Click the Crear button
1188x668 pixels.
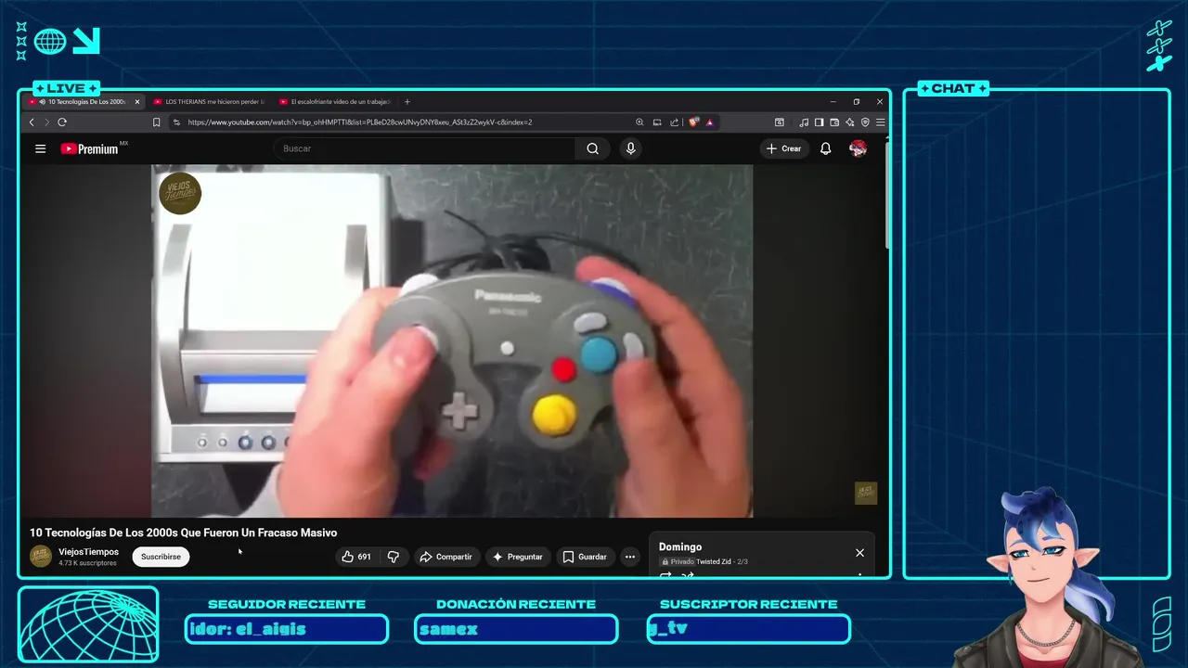tap(784, 148)
